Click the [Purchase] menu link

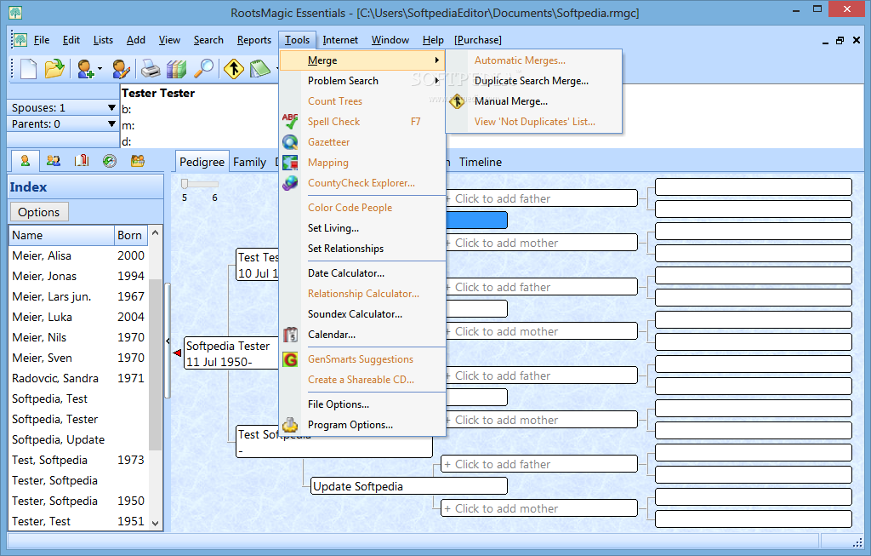point(478,40)
